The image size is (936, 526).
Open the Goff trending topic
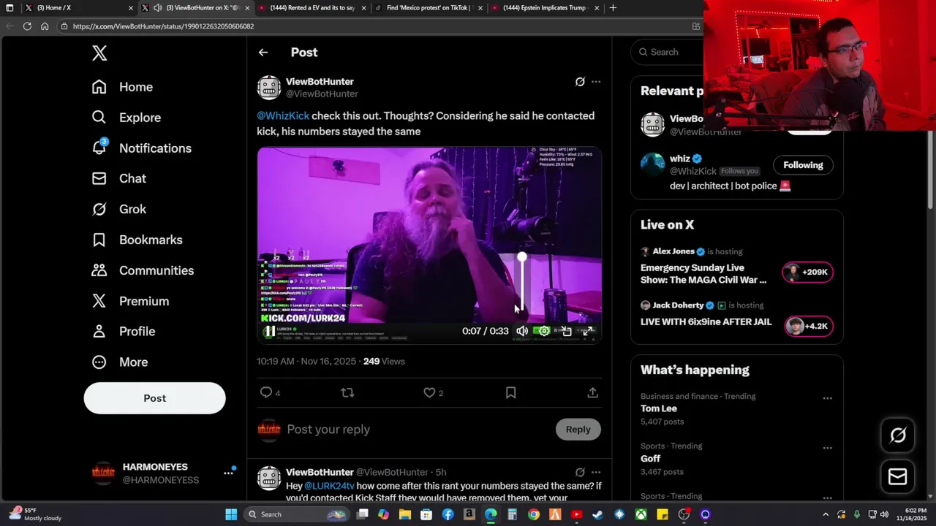coord(650,458)
